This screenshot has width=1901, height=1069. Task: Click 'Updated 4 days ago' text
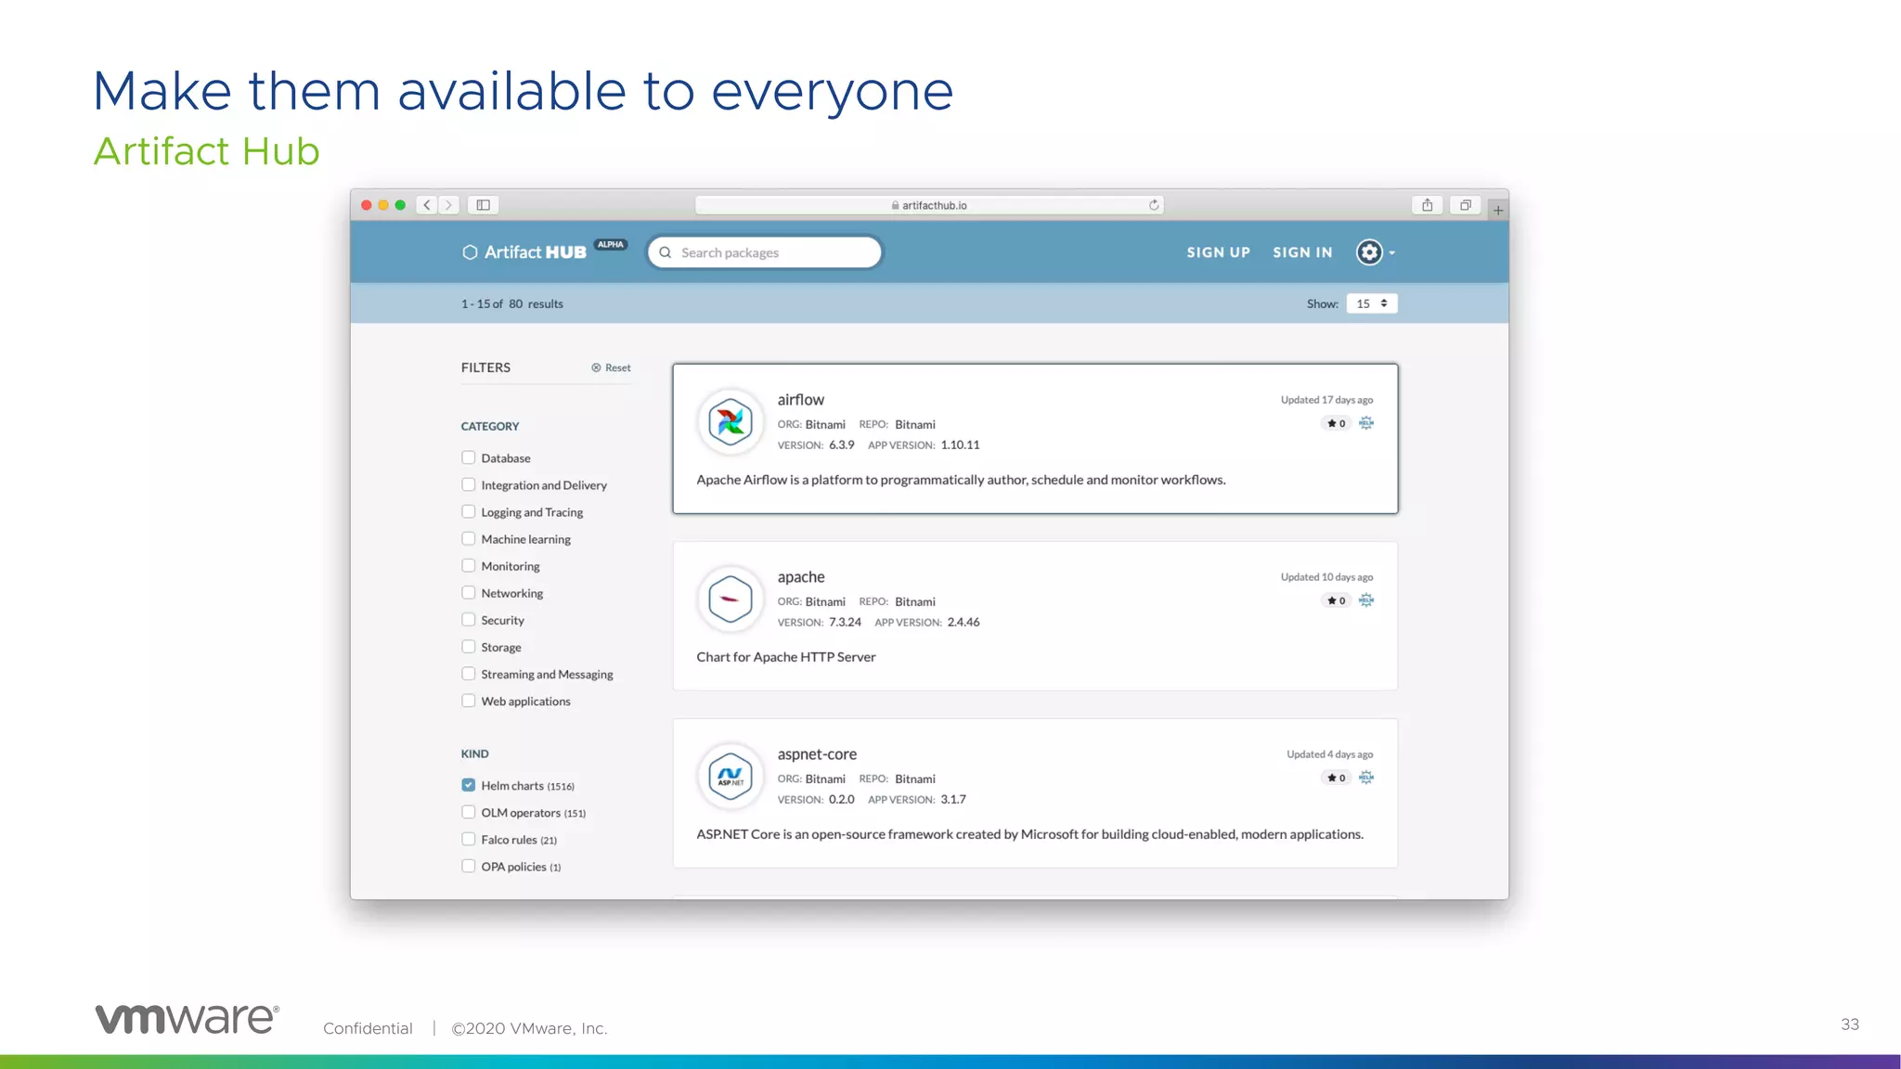pos(1329,754)
